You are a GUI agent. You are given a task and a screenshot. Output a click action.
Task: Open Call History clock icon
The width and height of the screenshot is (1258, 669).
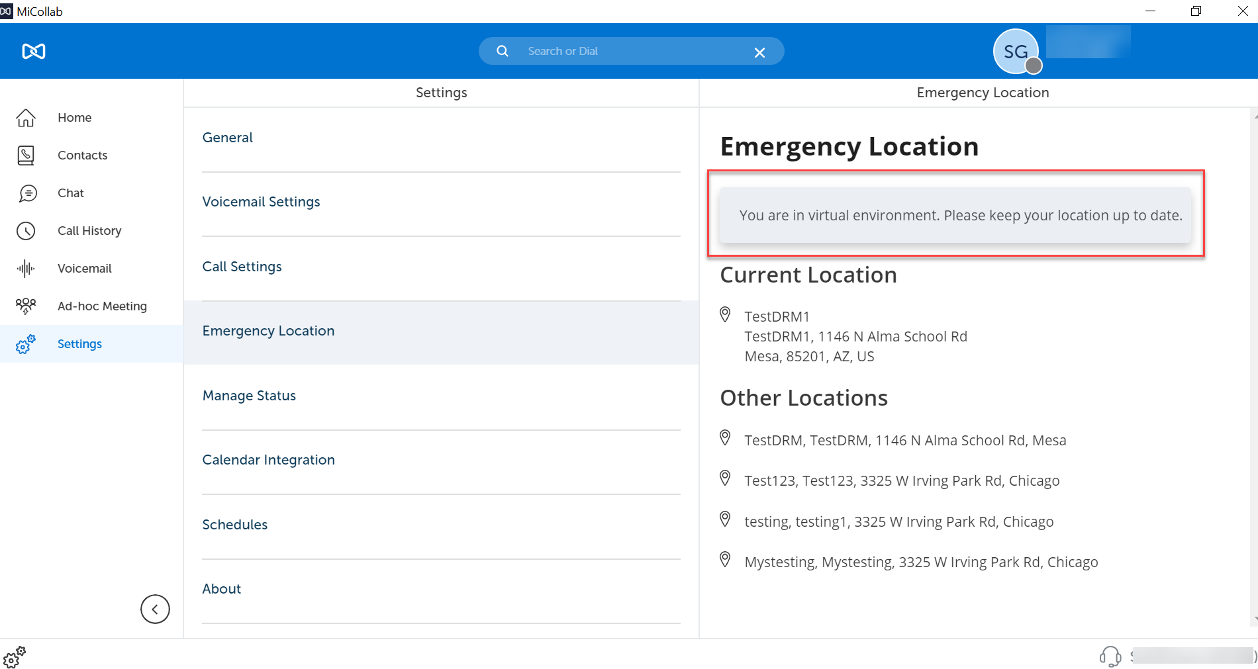(26, 231)
